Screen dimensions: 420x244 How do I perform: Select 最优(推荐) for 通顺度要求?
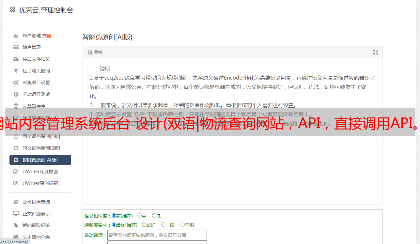[x=114, y=225]
